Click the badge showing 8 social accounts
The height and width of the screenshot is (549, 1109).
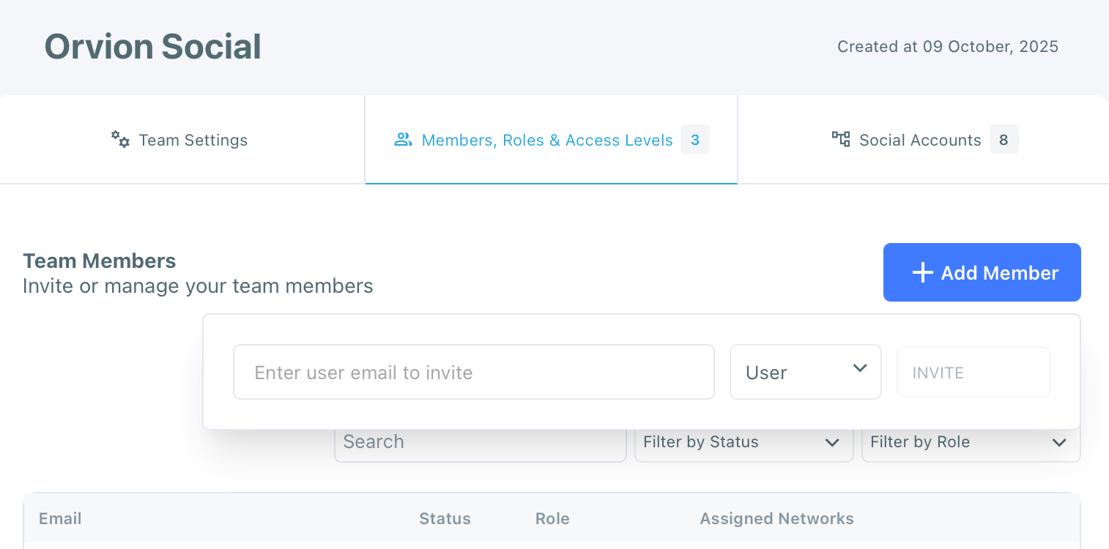click(1004, 139)
